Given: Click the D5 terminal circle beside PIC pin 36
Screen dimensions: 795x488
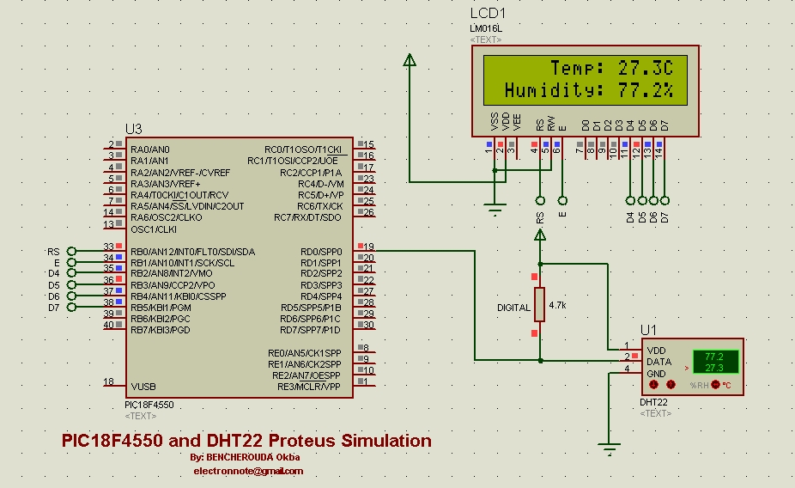Looking at the screenshot, I should (71, 284).
